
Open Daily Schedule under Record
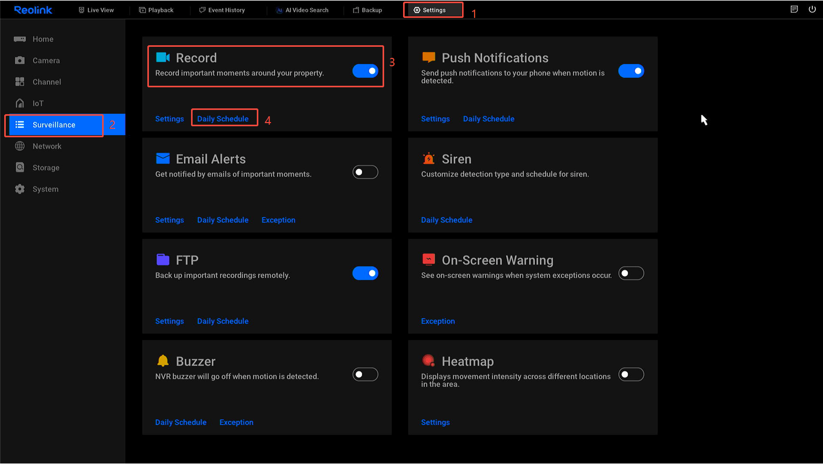[x=223, y=119]
